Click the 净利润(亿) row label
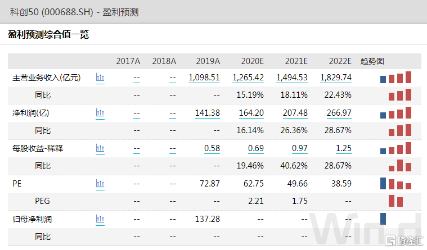This screenshot has height=250, width=427. (31, 113)
